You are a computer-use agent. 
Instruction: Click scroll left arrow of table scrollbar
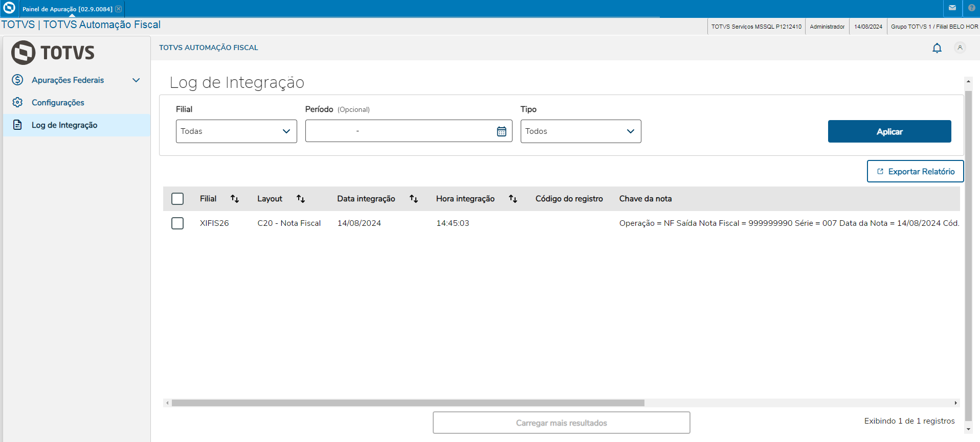167,403
